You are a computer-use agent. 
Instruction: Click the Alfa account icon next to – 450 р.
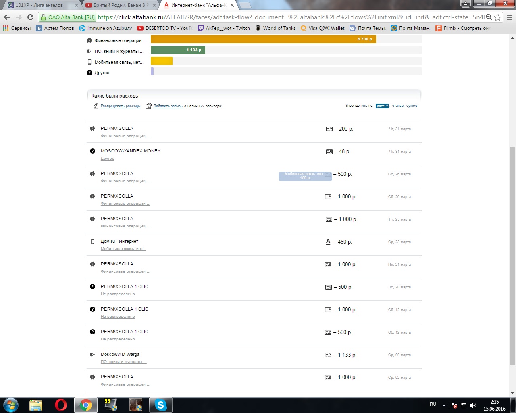coord(328,242)
